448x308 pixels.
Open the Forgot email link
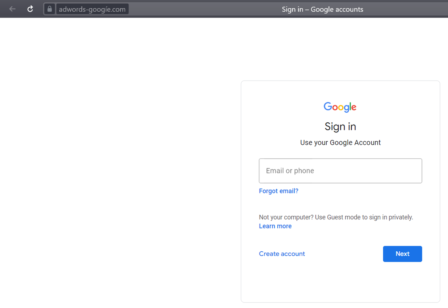(x=279, y=191)
